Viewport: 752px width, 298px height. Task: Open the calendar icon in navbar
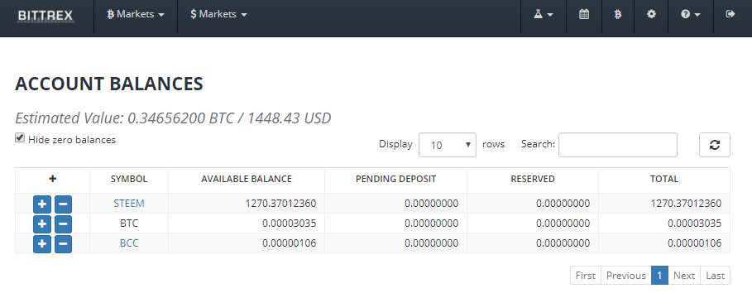coord(584,14)
